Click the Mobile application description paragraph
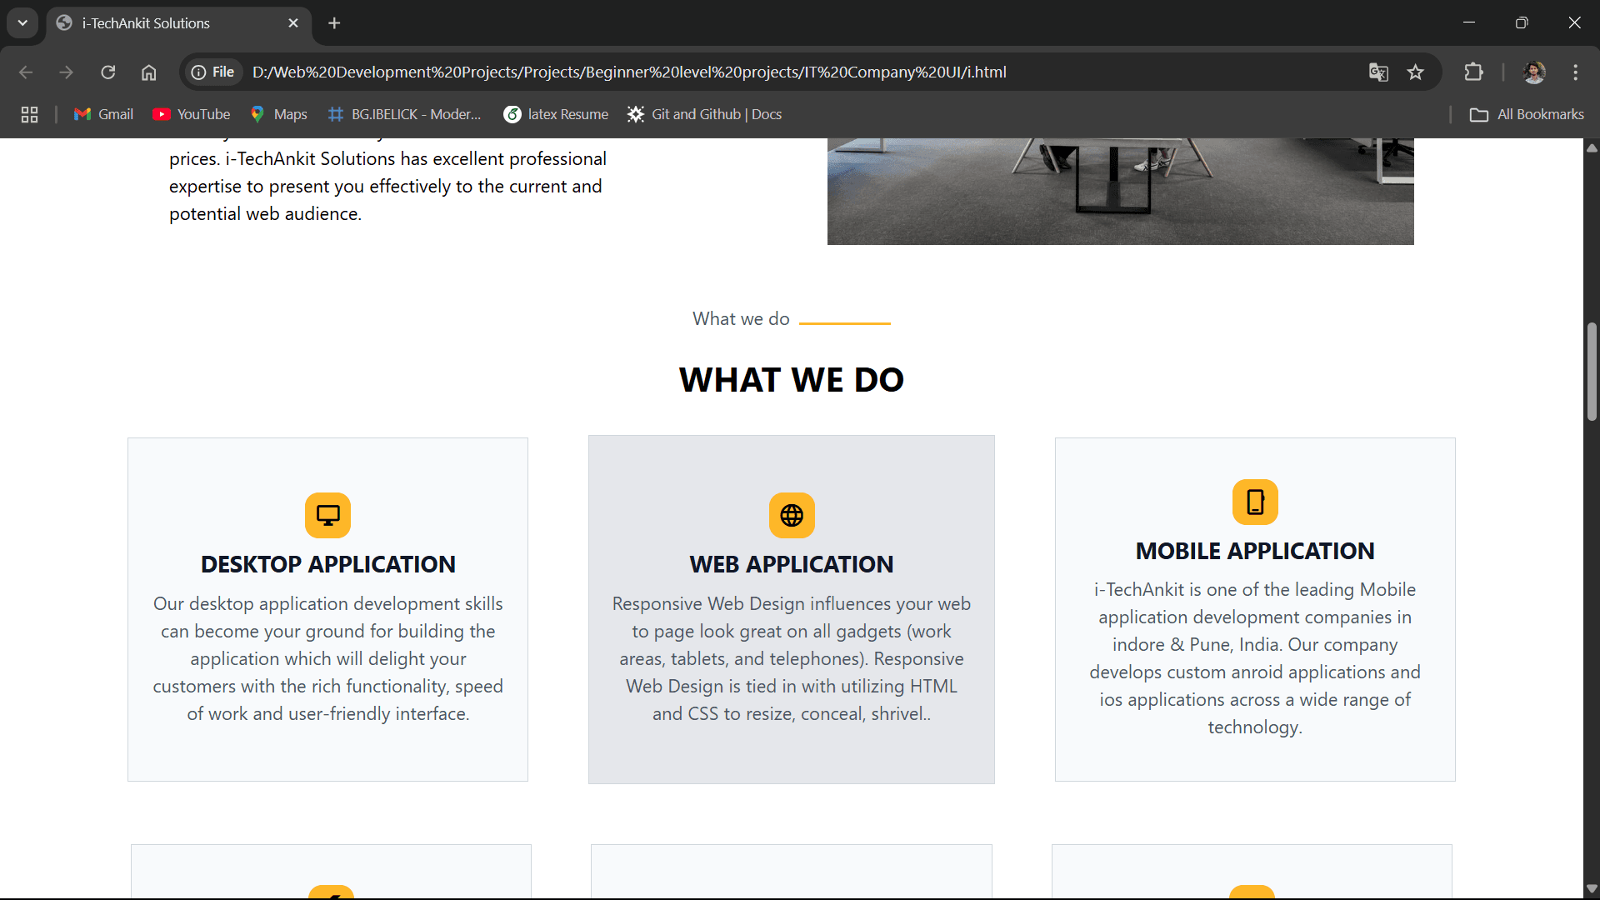 click(x=1255, y=658)
